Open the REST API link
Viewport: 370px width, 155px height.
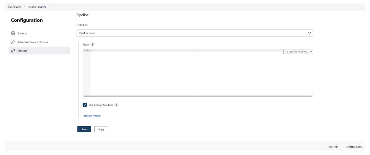(333, 147)
